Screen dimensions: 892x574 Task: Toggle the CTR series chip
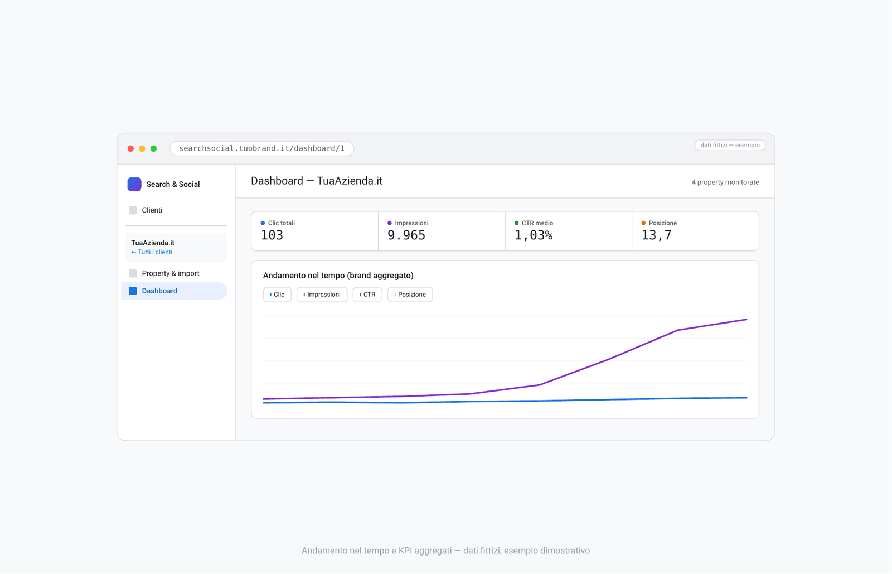(367, 295)
